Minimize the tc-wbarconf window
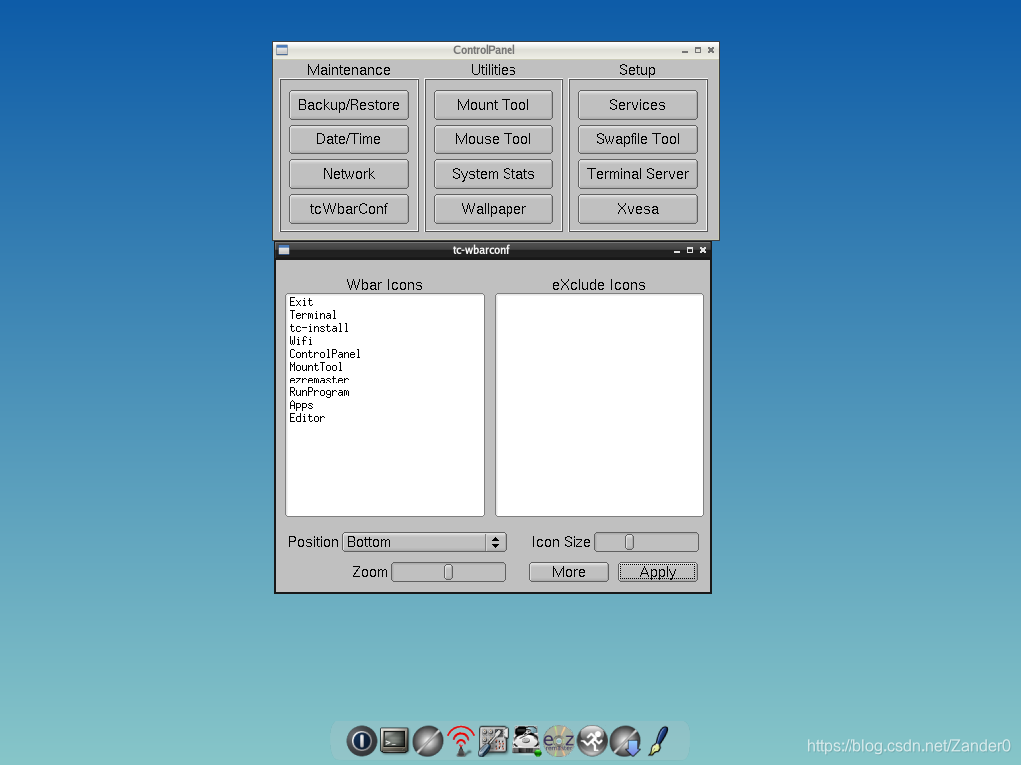Image resolution: width=1021 pixels, height=765 pixels. (677, 250)
